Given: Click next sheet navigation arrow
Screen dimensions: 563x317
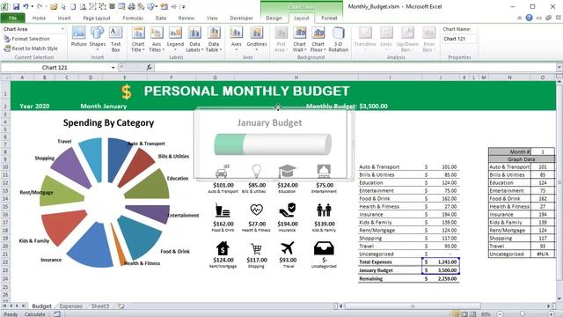Looking at the screenshot, I should pos(17,306).
